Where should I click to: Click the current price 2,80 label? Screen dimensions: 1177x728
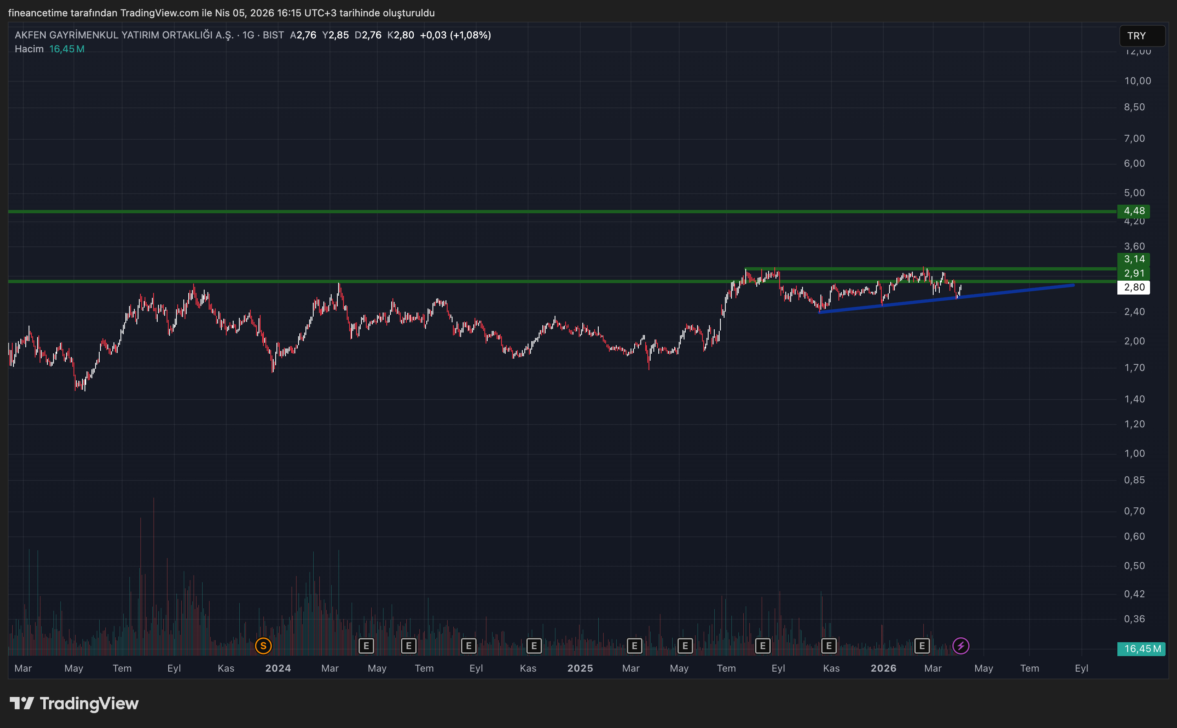[x=1133, y=288]
